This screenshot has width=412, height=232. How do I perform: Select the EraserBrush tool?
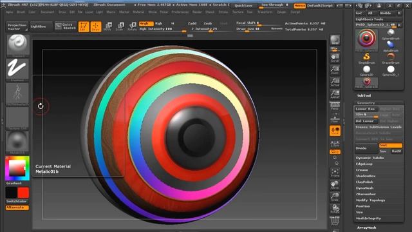[x=391, y=59]
